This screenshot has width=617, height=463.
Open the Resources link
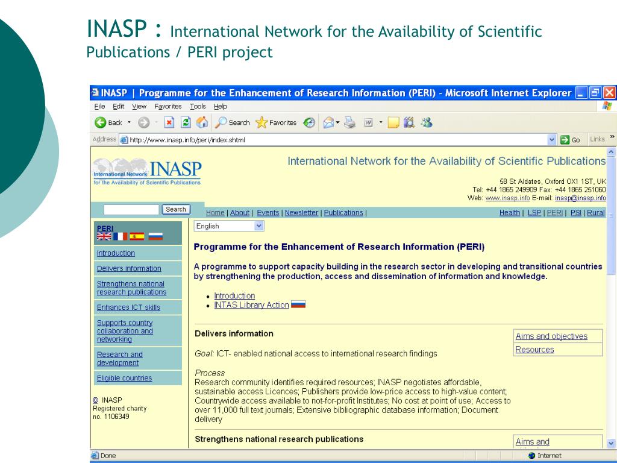[x=535, y=350]
